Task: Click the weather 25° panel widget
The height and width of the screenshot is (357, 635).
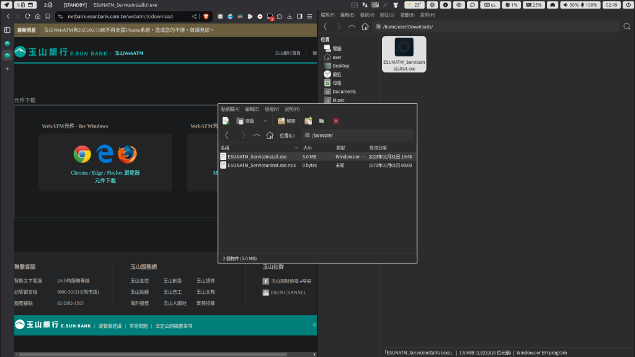Action: pos(415,5)
